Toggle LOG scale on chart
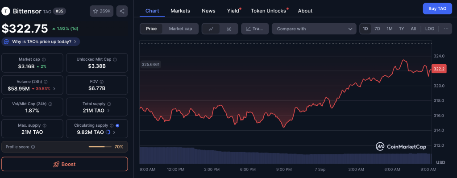457x178 pixels. pyautogui.click(x=430, y=29)
